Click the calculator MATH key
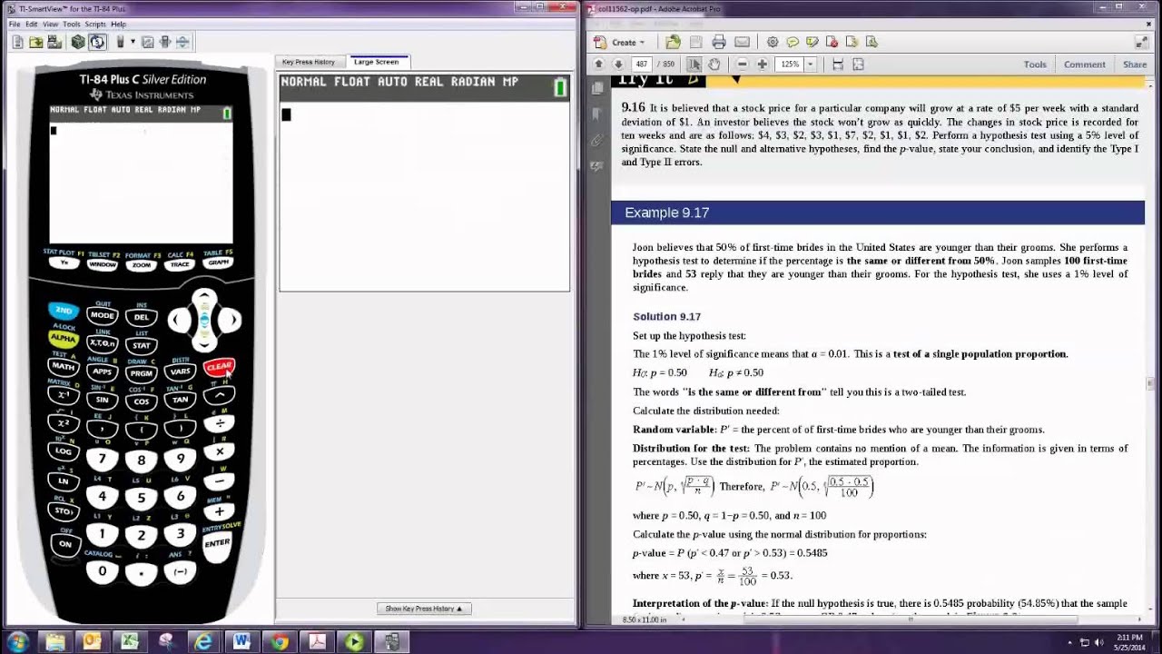The image size is (1162, 654). tap(64, 367)
